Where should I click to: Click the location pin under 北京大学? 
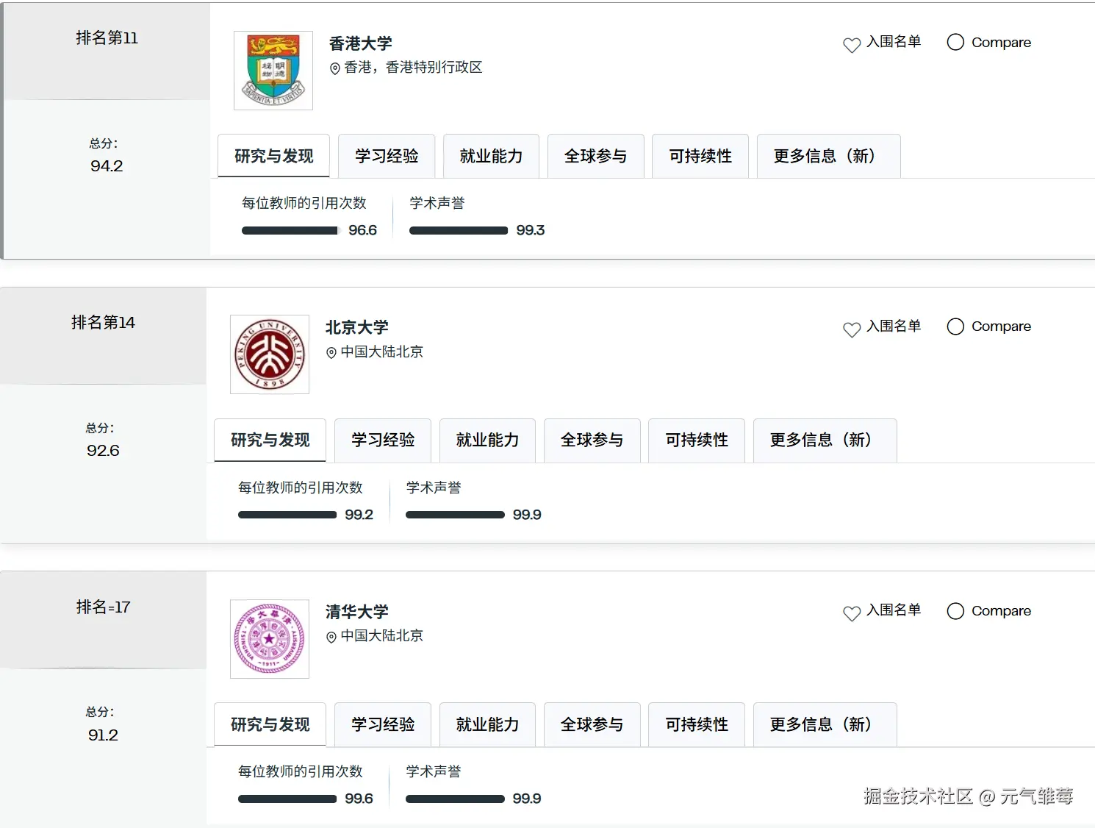[x=331, y=353]
